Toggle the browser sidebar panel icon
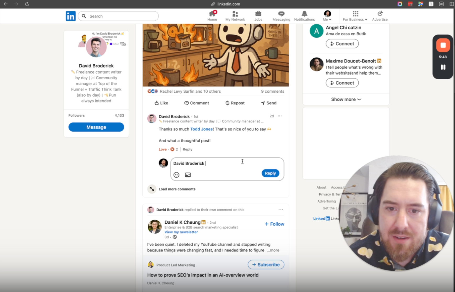Screen dimensions: 455x292 pos(452,4)
